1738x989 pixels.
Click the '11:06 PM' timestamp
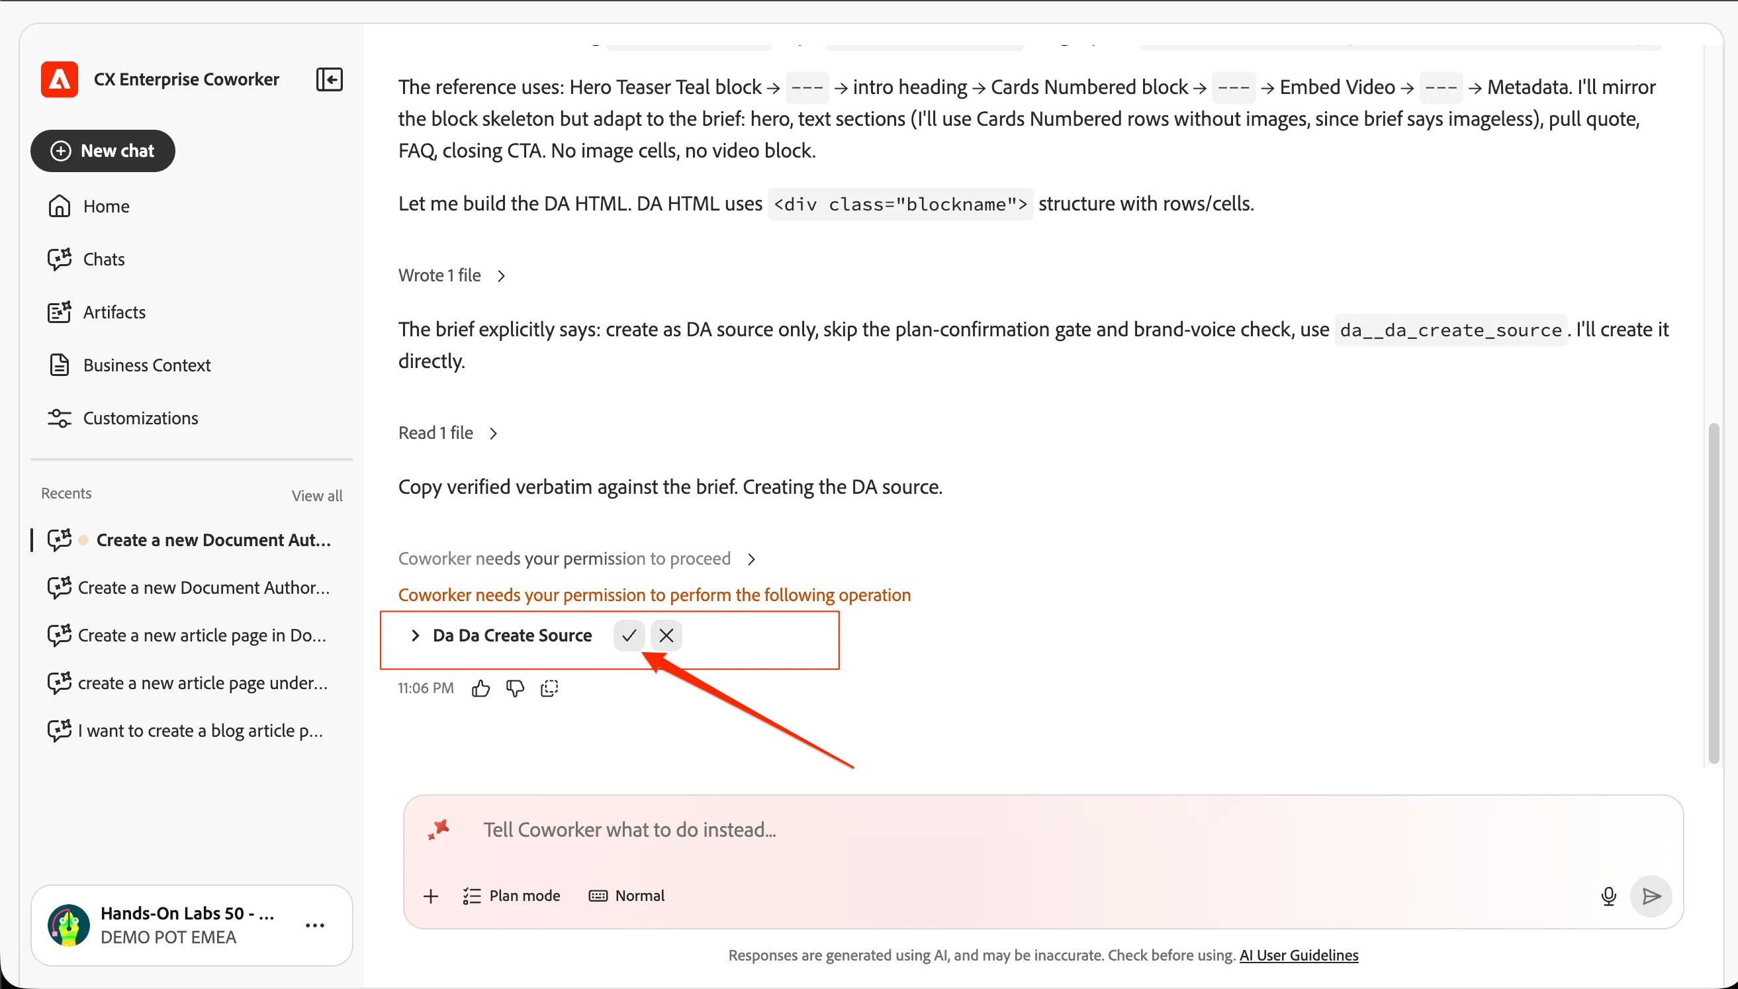pos(426,688)
